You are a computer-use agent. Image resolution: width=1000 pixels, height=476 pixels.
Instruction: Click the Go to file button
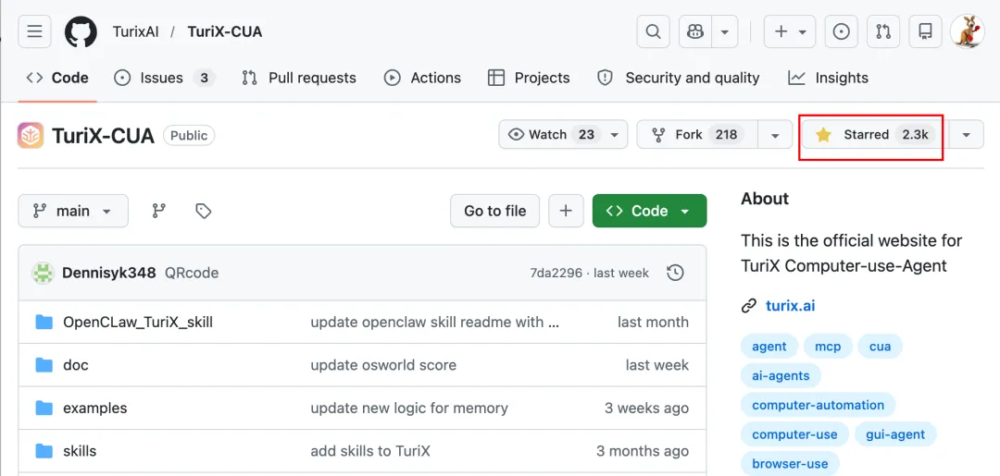point(494,211)
